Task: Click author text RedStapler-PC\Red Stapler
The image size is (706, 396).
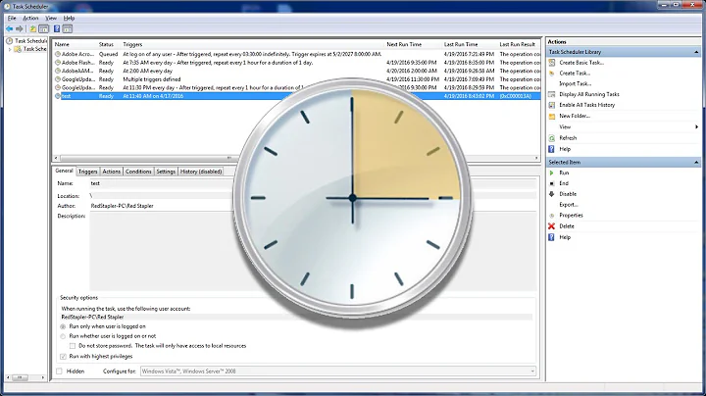Action: click(122, 206)
